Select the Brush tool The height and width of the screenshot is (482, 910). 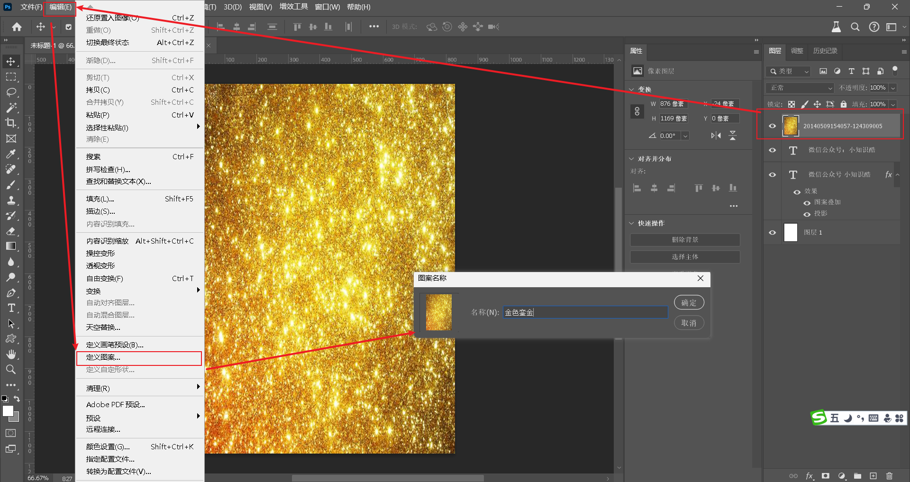11,184
